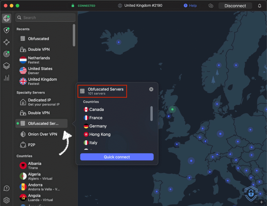Click the green connected UK server dot
The image size is (267, 206).
[172, 109]
